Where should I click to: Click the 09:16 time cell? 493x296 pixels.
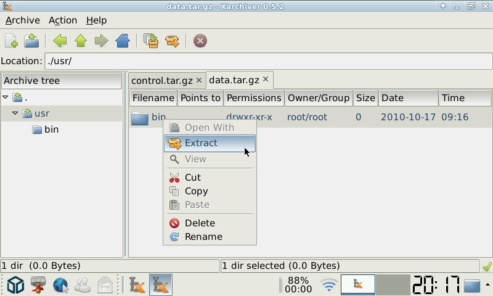tap(455, 117)
